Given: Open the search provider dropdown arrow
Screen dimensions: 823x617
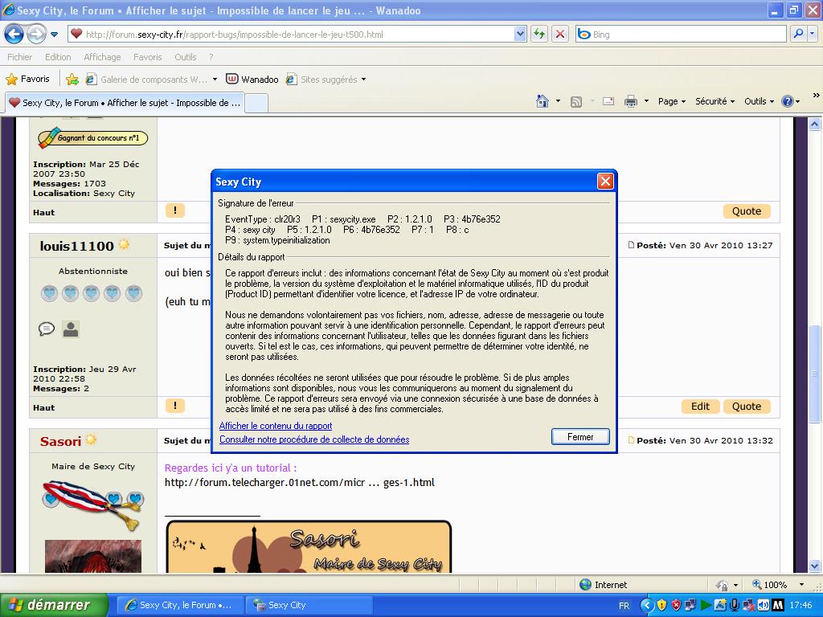Looking at the screenshot, I should 813,34.
